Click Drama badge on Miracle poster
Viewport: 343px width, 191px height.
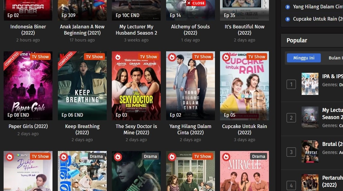click(258, 156)
